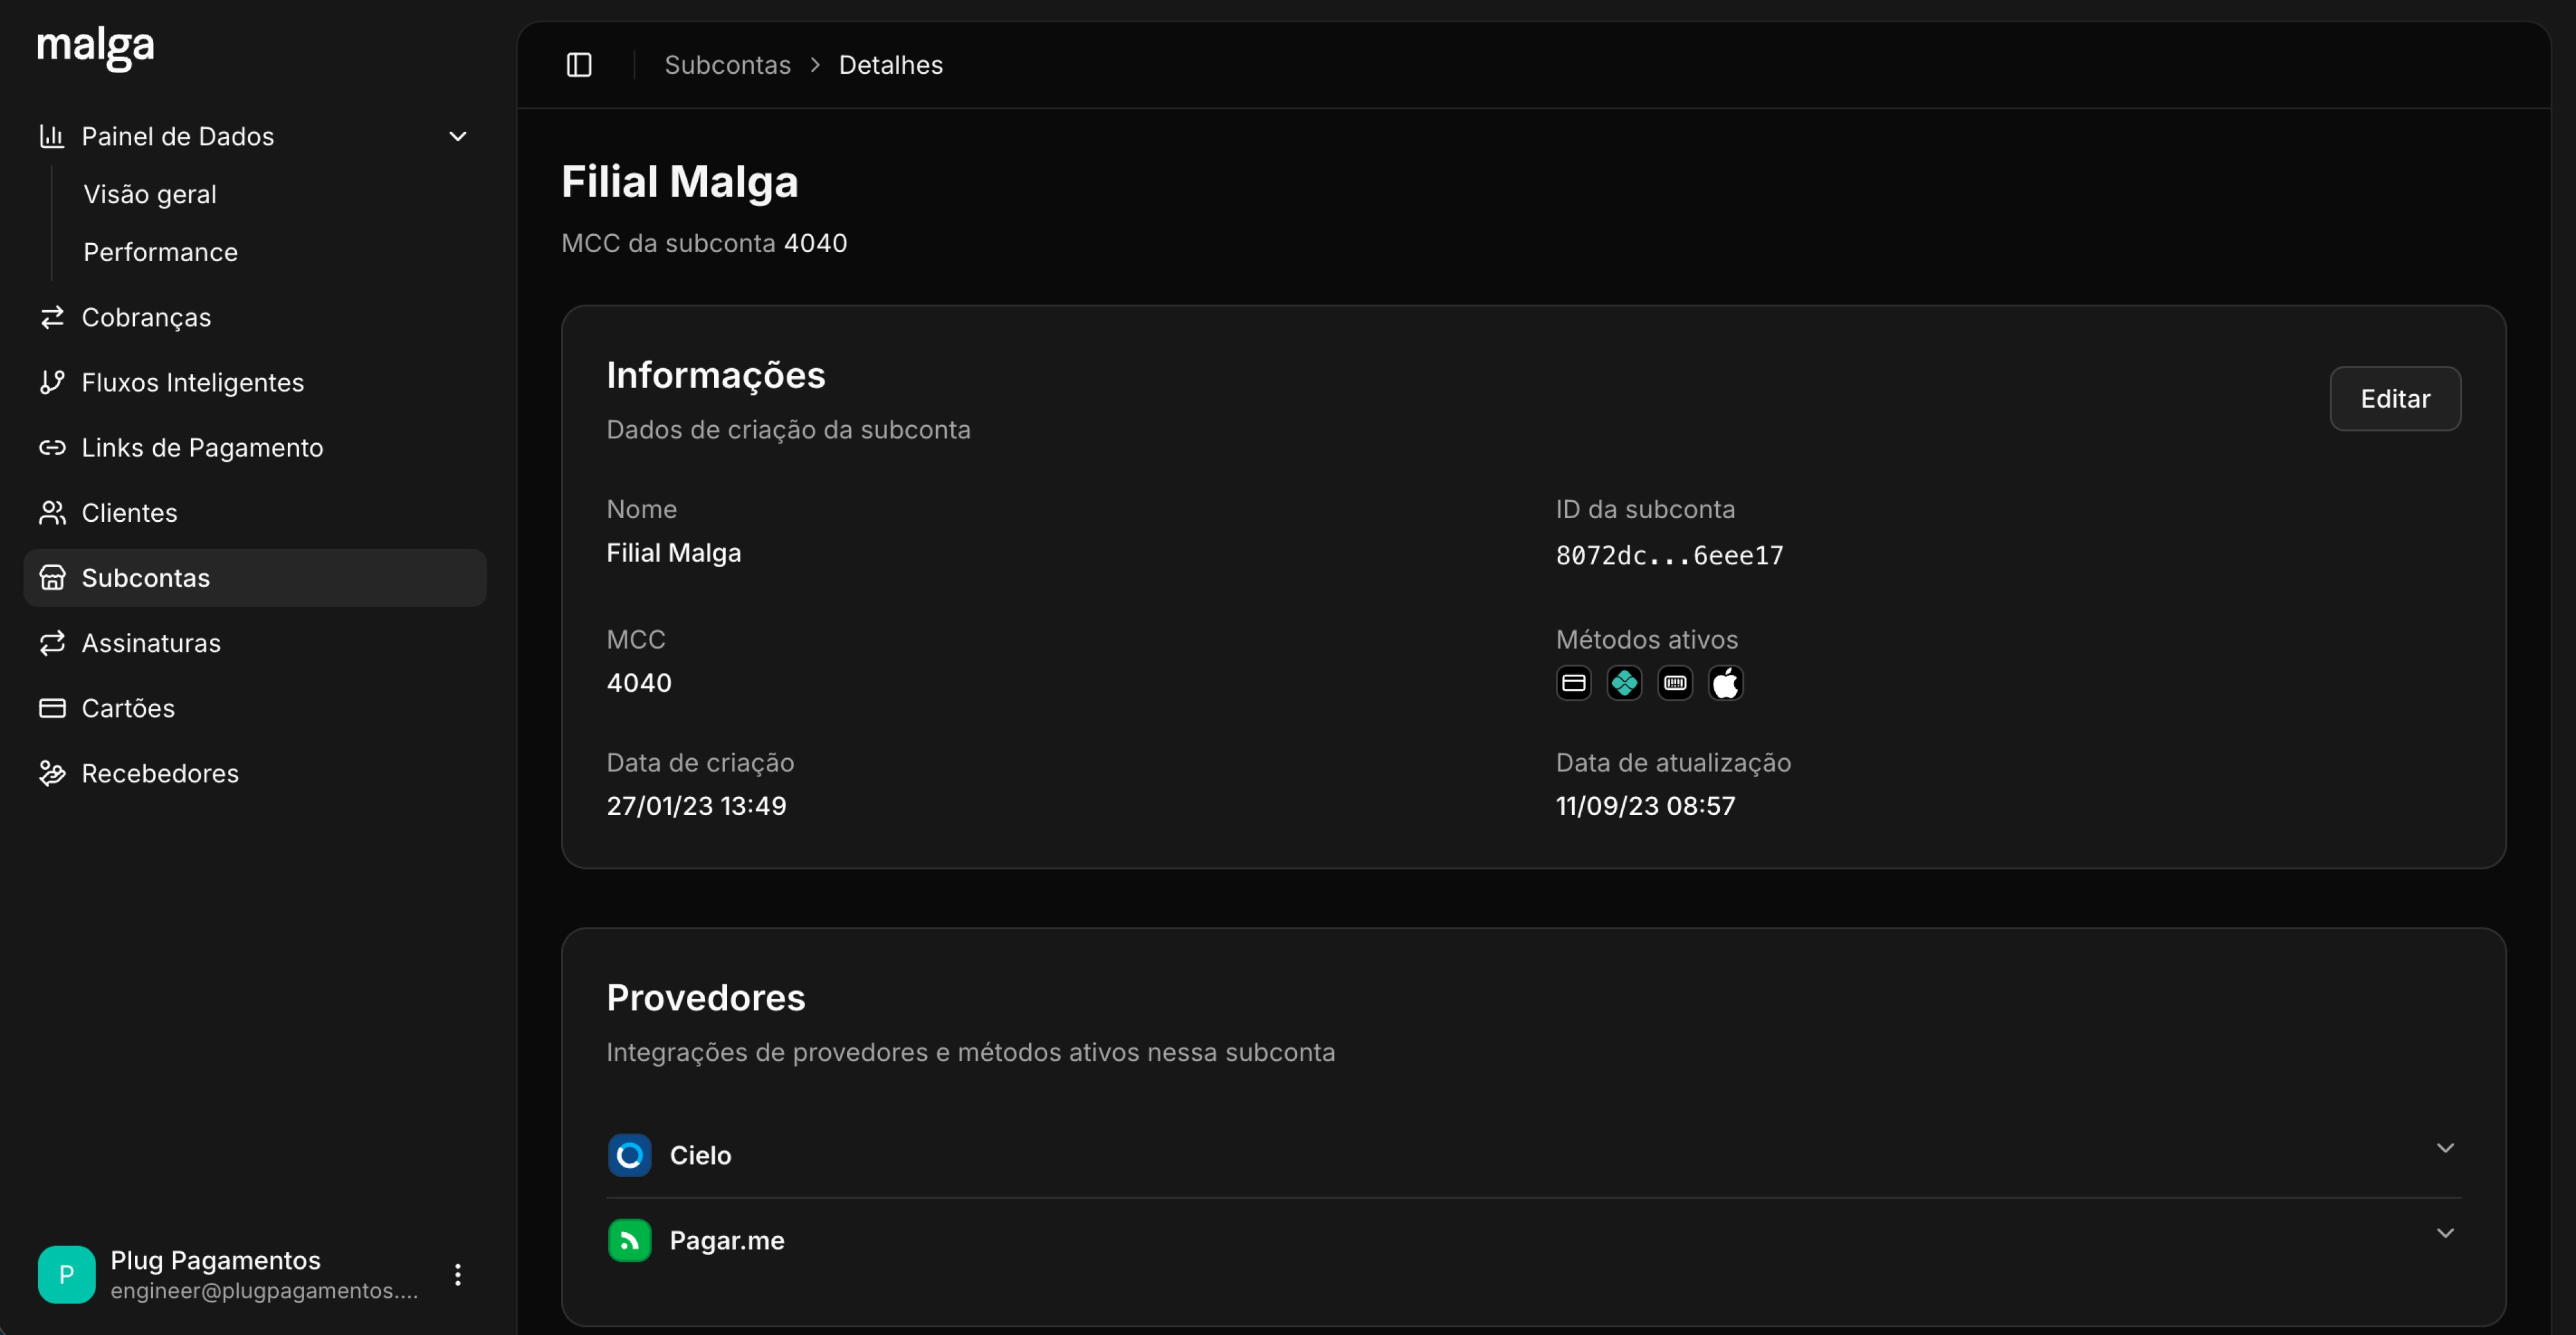Click the Pagar.me provider logo

click(629, 1240)
